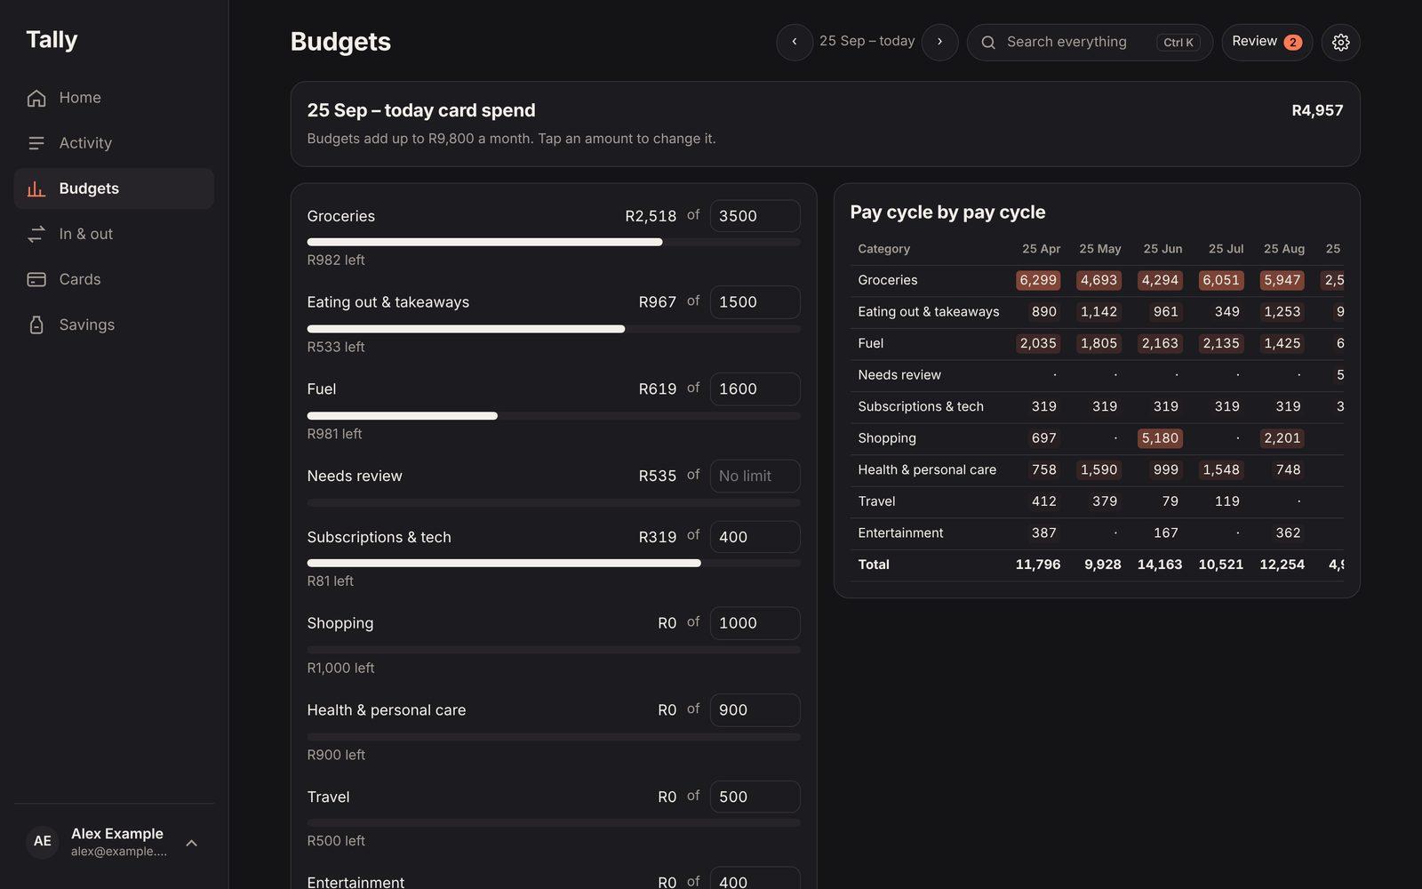This screenshot has width=1422, height=889.
Task: Click the Activity list icon
Action: pos(36,143)
